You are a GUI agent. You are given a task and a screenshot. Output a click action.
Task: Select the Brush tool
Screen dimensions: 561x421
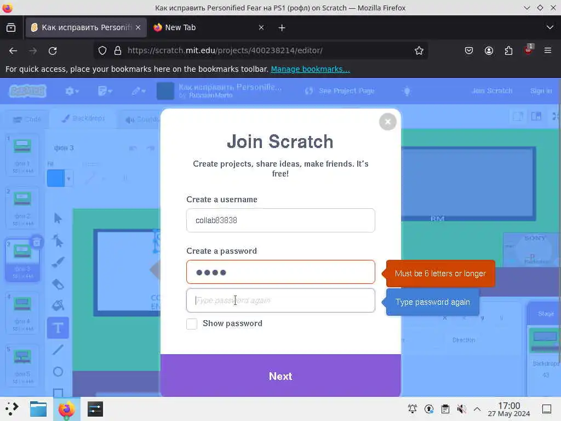58,263
